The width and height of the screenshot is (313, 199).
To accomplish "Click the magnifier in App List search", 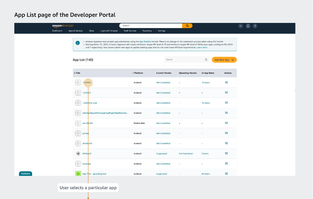I will pos(206,60).
